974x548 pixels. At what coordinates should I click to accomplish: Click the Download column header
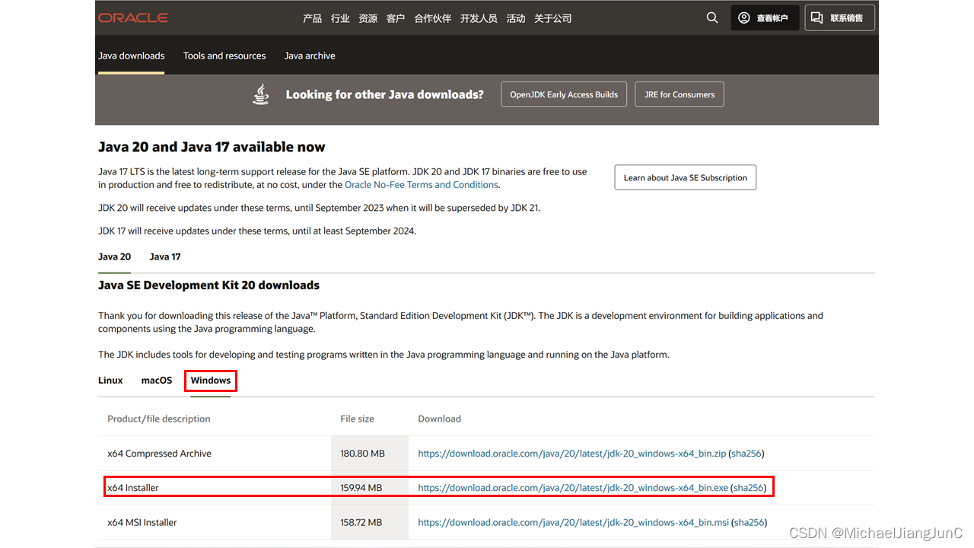tap(439, 419)
